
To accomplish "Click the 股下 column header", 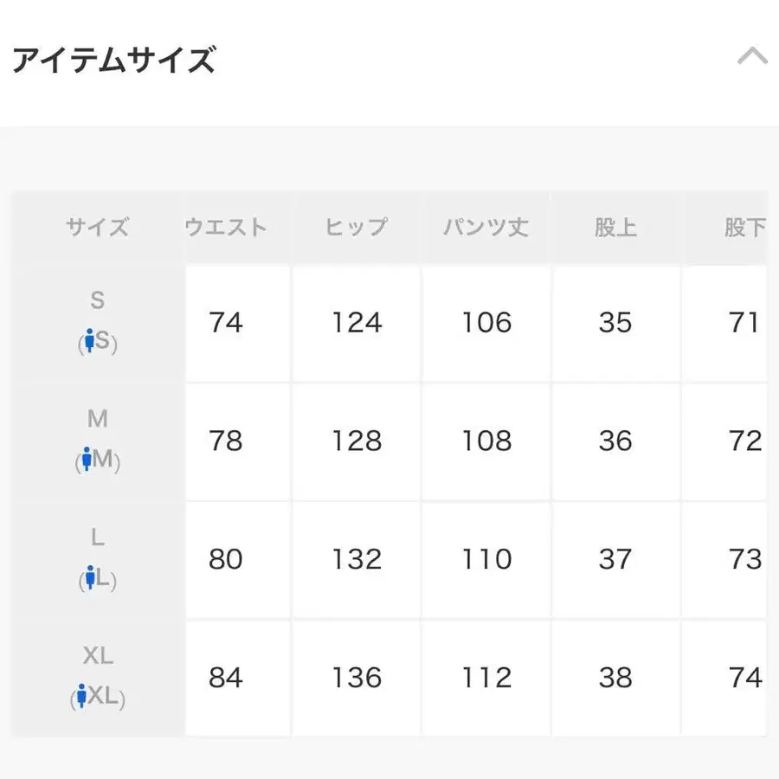I will [742, 227].
